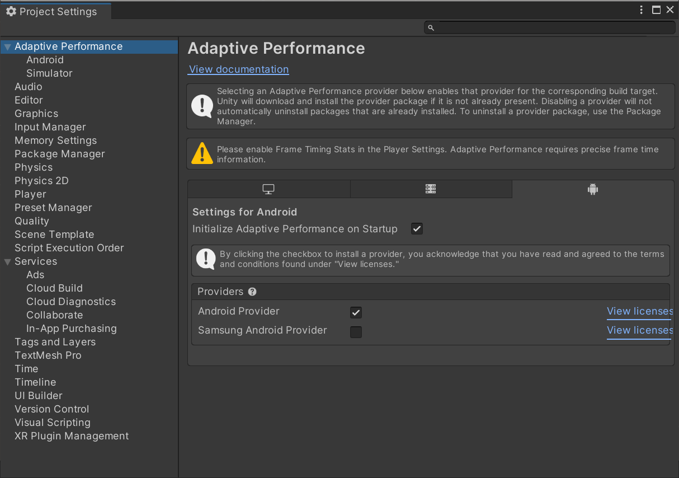Open the View documentation link
The height and width of the screenshot is (478, 679).
238,69
